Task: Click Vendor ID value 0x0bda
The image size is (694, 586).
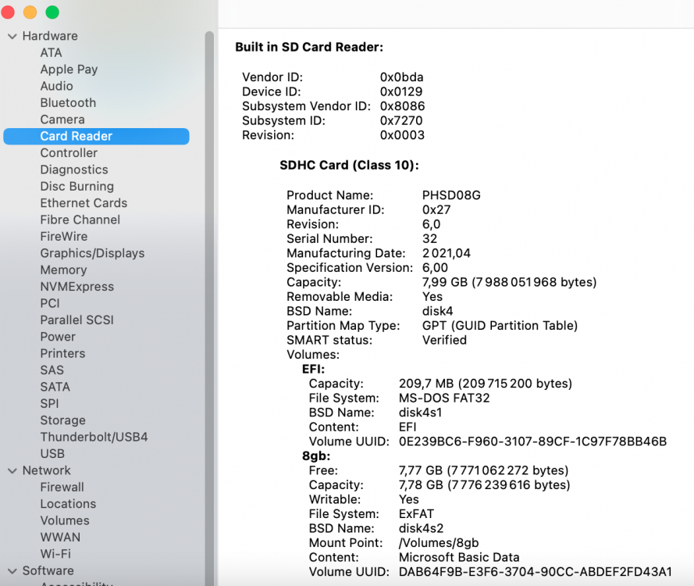Action: (401, 77)
